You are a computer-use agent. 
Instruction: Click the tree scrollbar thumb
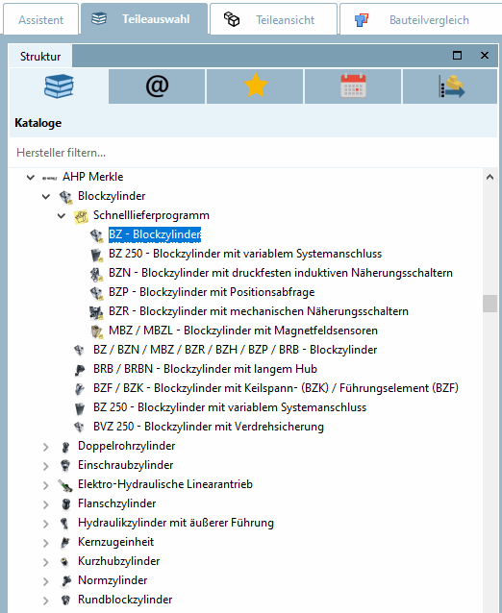489,304
